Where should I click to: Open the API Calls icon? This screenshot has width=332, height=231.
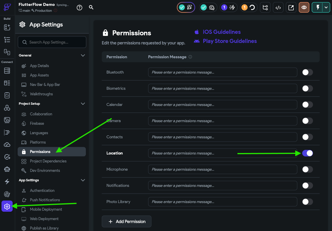[x=7, y=108]
